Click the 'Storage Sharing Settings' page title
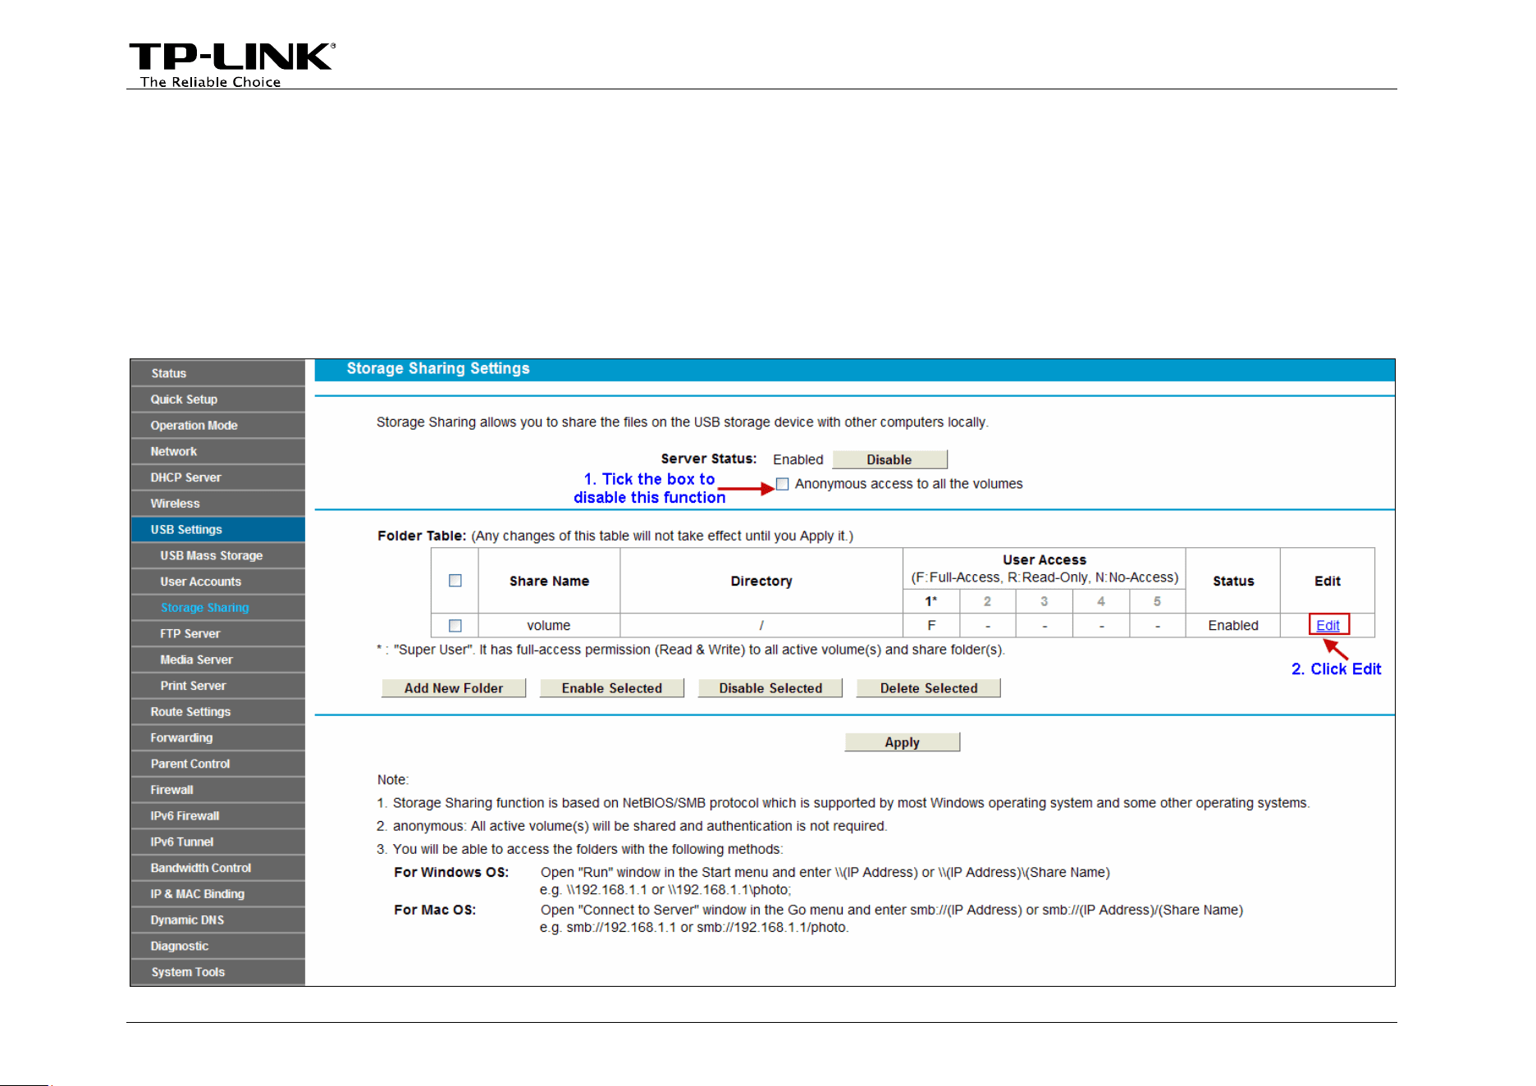The width and height of the screenshot is (1536, 1086). [438, 369]
